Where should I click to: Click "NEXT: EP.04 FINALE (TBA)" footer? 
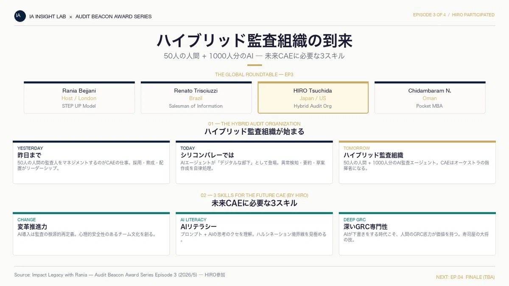465,277
